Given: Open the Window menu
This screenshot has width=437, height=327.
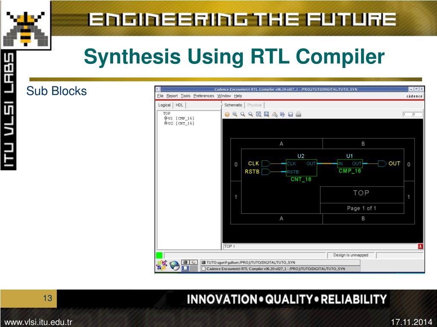Looking at the screenshot, I should 224,96.
